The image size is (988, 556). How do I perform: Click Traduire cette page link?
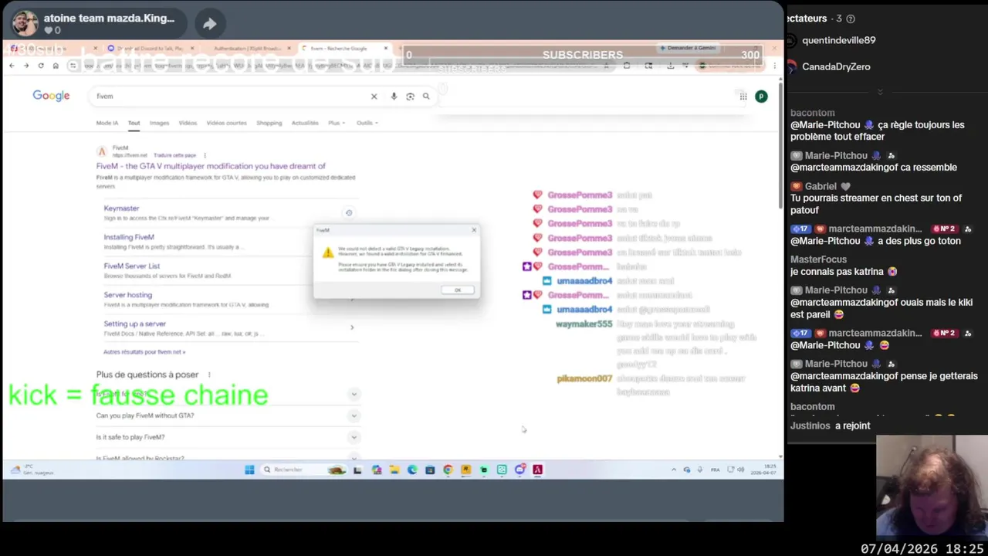click(x=174, y=155)
